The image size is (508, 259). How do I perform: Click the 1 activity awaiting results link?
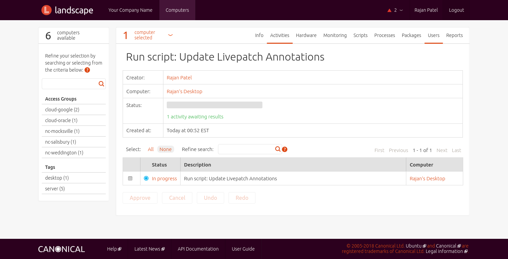[x=195, y=117]
